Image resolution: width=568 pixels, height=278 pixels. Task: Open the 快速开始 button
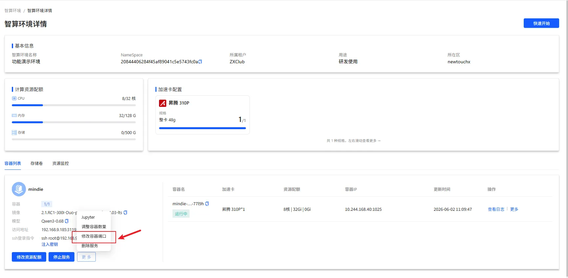(x=541, y=23)
